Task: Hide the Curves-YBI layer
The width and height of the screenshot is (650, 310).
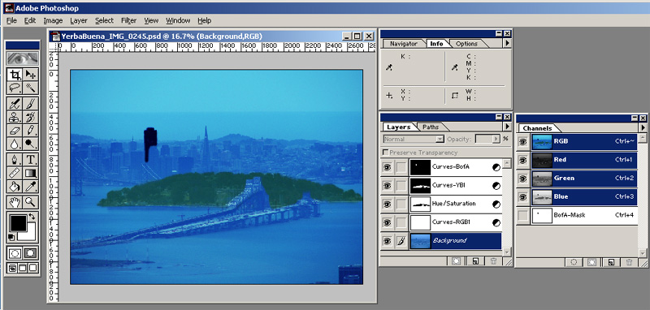Action: tap(388, 186)
